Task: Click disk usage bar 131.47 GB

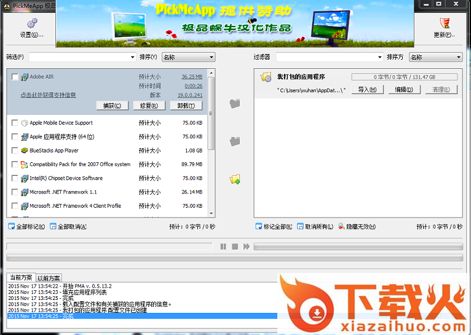Action: (405, 77)
